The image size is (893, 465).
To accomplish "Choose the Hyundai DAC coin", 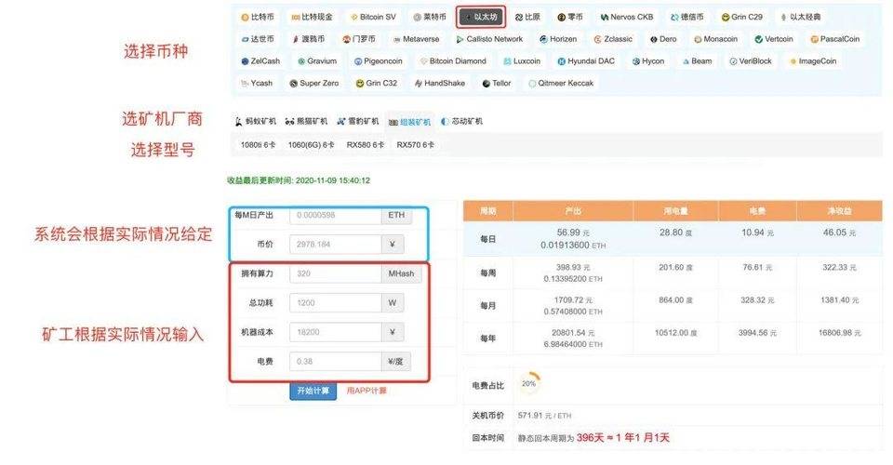I will tap(585, 61).
